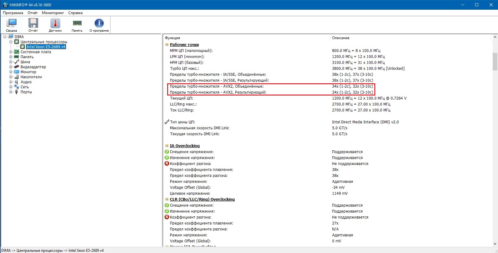The width and height of the screenshot is (498, 253).
Task: Click the MFM ЦП (маломощный) row label
Action: [191, 51]
